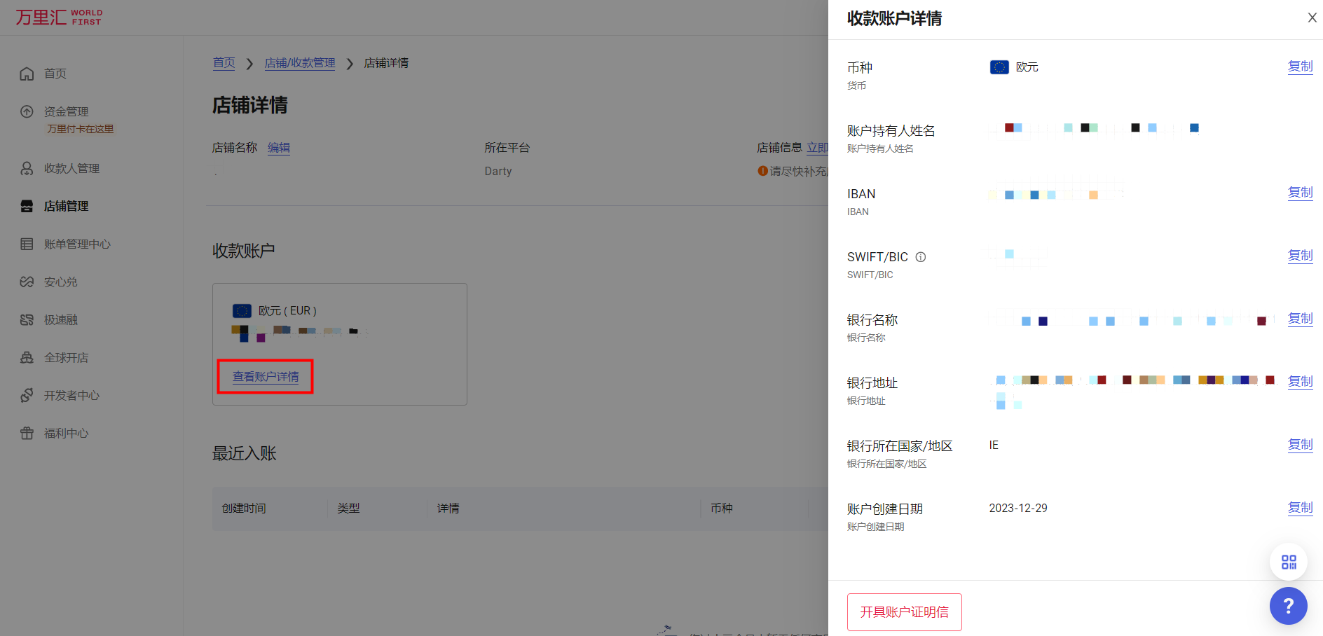Select the 安心兑 exchange icon
The image size is (1323, 636).
pyautogui.click(x=27, y=282)
